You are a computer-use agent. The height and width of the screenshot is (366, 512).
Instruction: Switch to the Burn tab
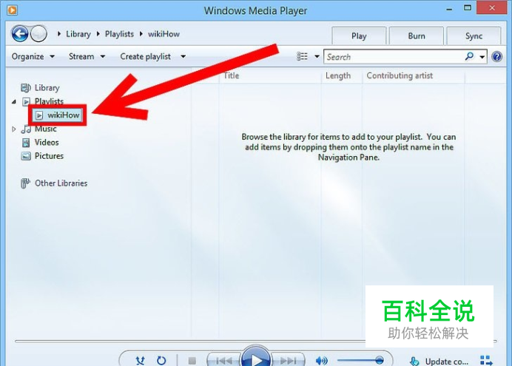click(417, 36)
